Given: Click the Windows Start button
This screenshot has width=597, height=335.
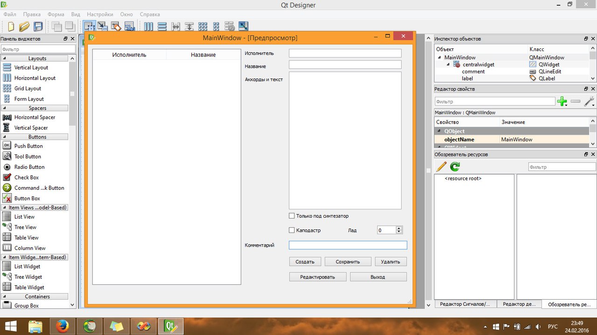Looking at the screenshot, I should tap(10, 327).
